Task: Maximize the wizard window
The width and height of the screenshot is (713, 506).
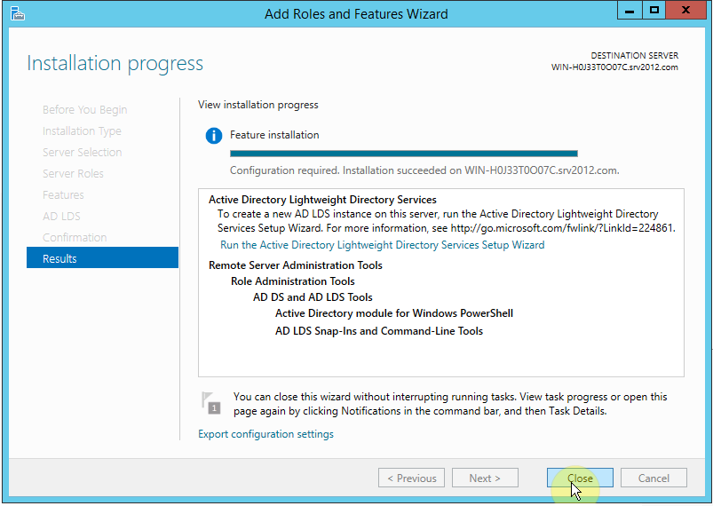Action: (x=654, y=11)
